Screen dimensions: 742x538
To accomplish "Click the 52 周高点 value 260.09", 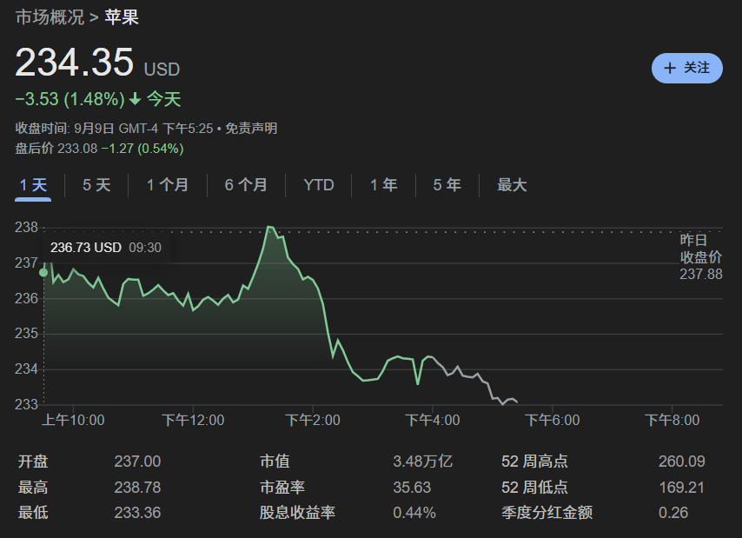I will click(x=681, y=462).
